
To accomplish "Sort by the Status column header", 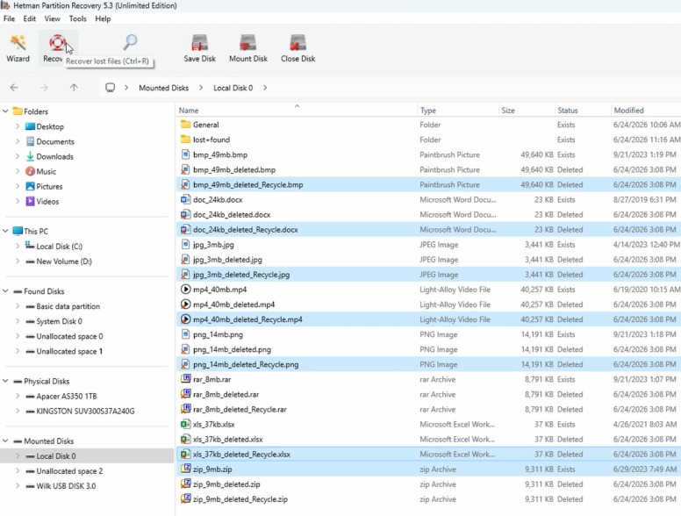I will [x=583, y=111].
